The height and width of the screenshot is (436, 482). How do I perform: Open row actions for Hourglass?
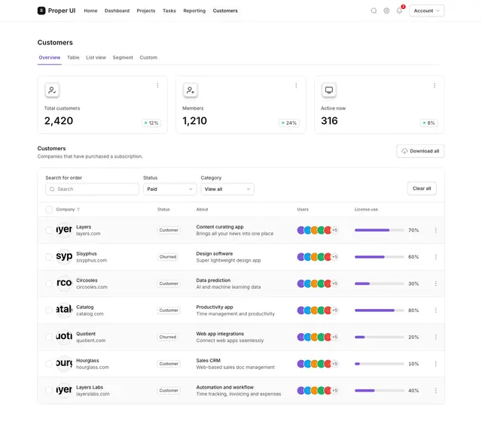tap(435, 364)
